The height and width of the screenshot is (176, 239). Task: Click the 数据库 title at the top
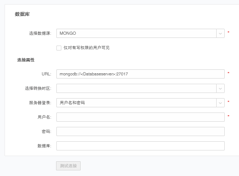tap(22, 14)
